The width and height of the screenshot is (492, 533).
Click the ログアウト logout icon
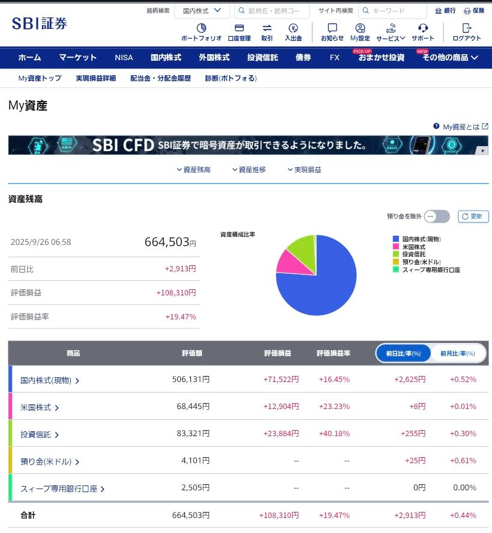(x=467, y=28)
